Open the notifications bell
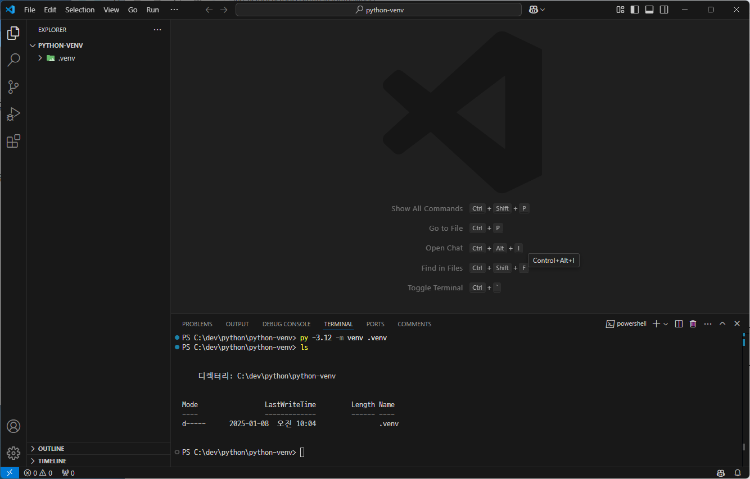 [x=738, y=473]
